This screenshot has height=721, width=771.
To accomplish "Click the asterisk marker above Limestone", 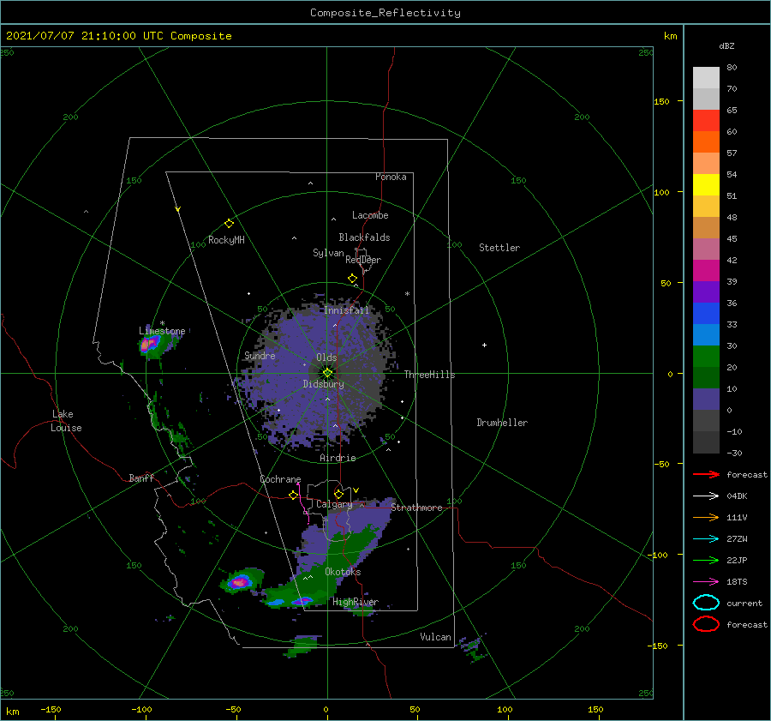I will pos(162,323).
